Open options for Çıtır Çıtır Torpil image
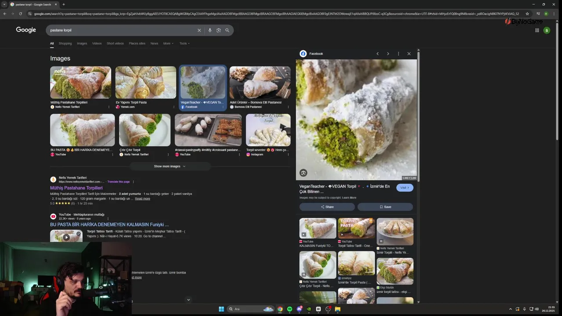The height and width of the screenshot is (316, 562). click(168, 154)
